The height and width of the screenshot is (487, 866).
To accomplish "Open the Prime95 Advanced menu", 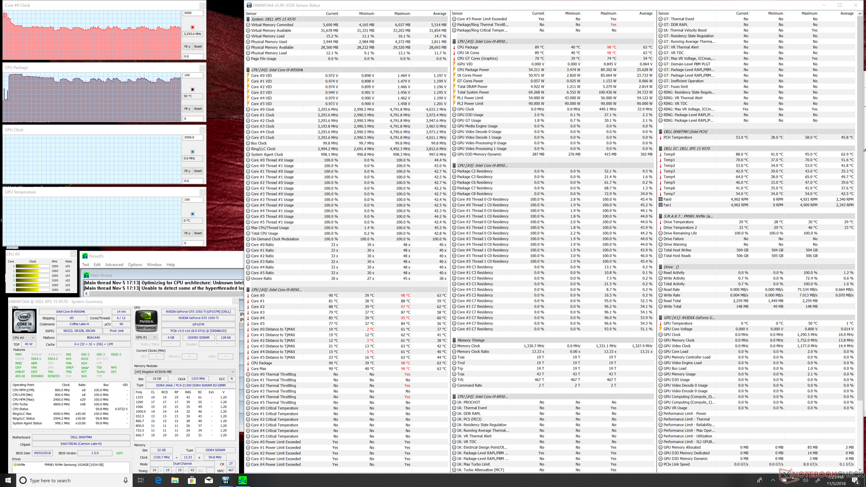I will coord(114,265).
